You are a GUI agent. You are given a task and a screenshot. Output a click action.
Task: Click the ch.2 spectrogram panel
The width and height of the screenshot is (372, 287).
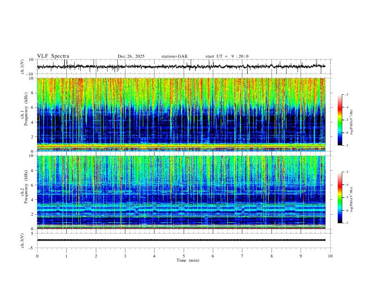[181, 192]
